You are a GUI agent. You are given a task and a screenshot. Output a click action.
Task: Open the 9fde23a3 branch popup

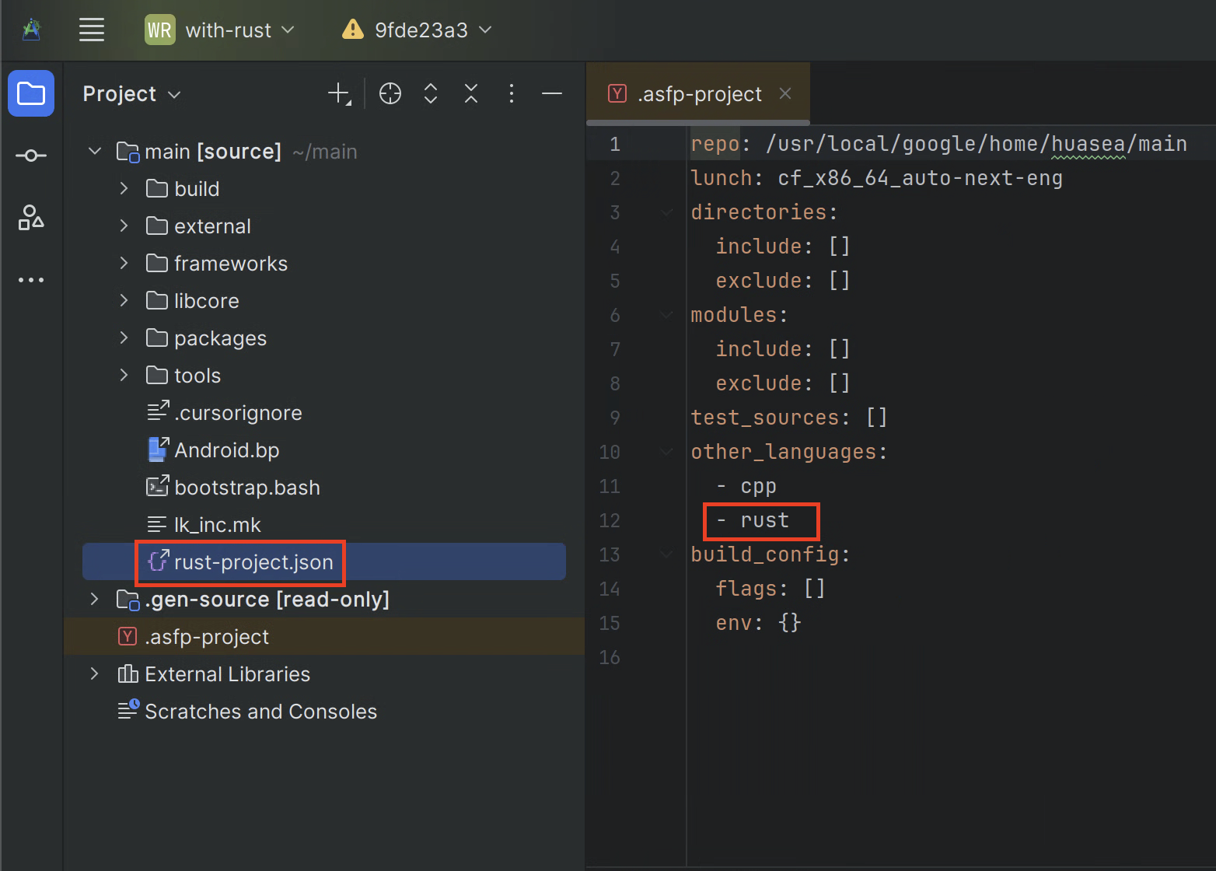417,30
